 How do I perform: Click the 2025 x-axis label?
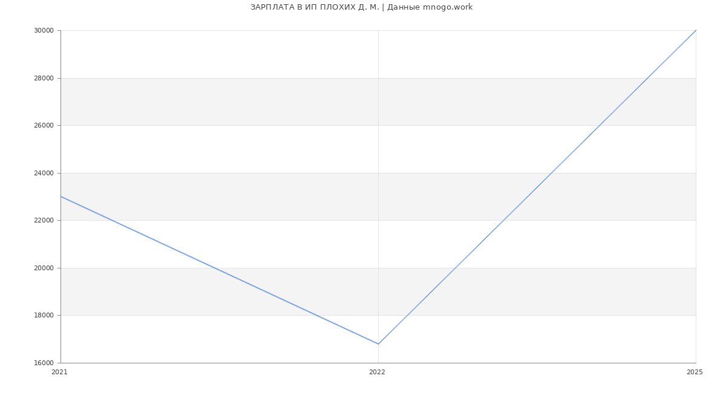695,372
